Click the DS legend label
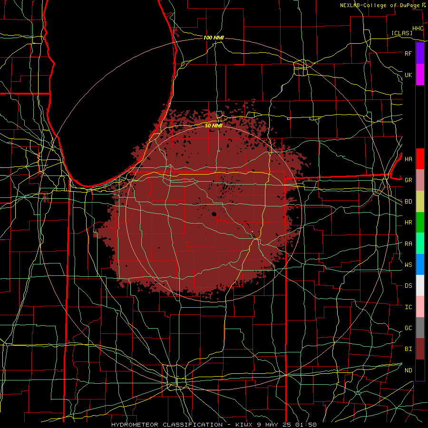Screen dimensions: 428x428 [408, 286]
